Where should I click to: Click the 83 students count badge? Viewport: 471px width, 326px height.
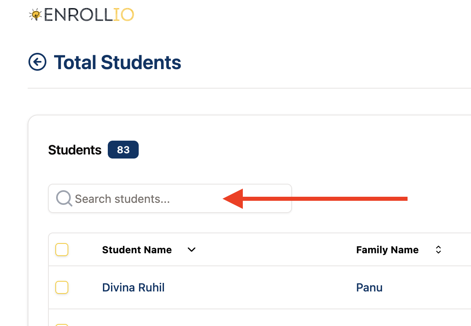123,150
